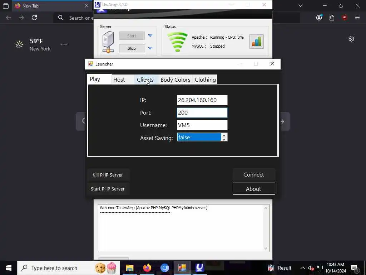
Task: Open the UwAmp bar chart statistics icon
Action: [x=257, y=42]
